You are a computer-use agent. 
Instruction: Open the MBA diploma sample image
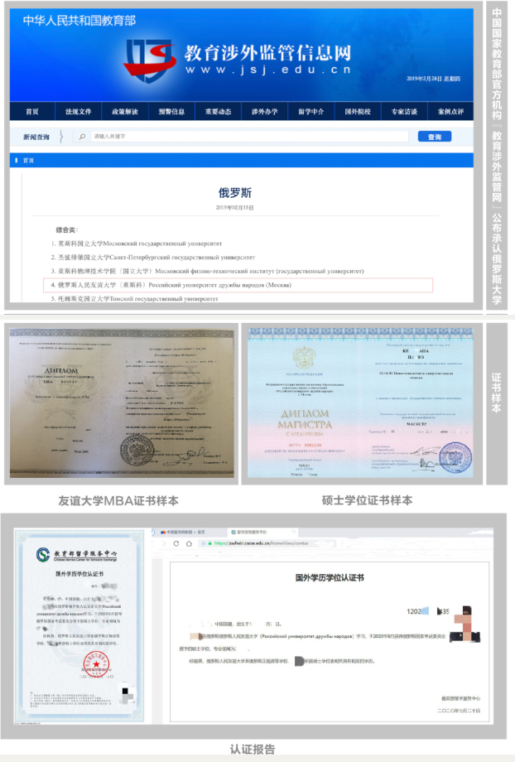[122, 403]
